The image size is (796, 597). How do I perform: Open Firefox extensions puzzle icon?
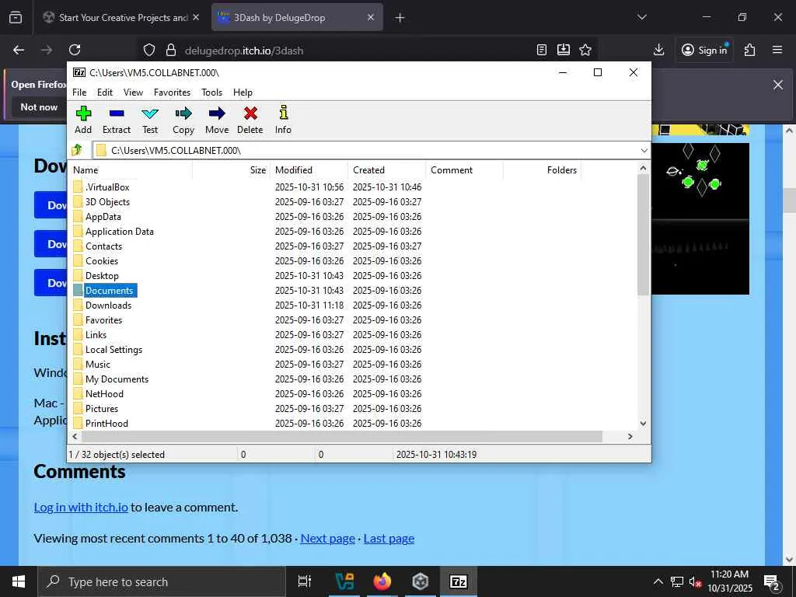(x=749, y=50)
